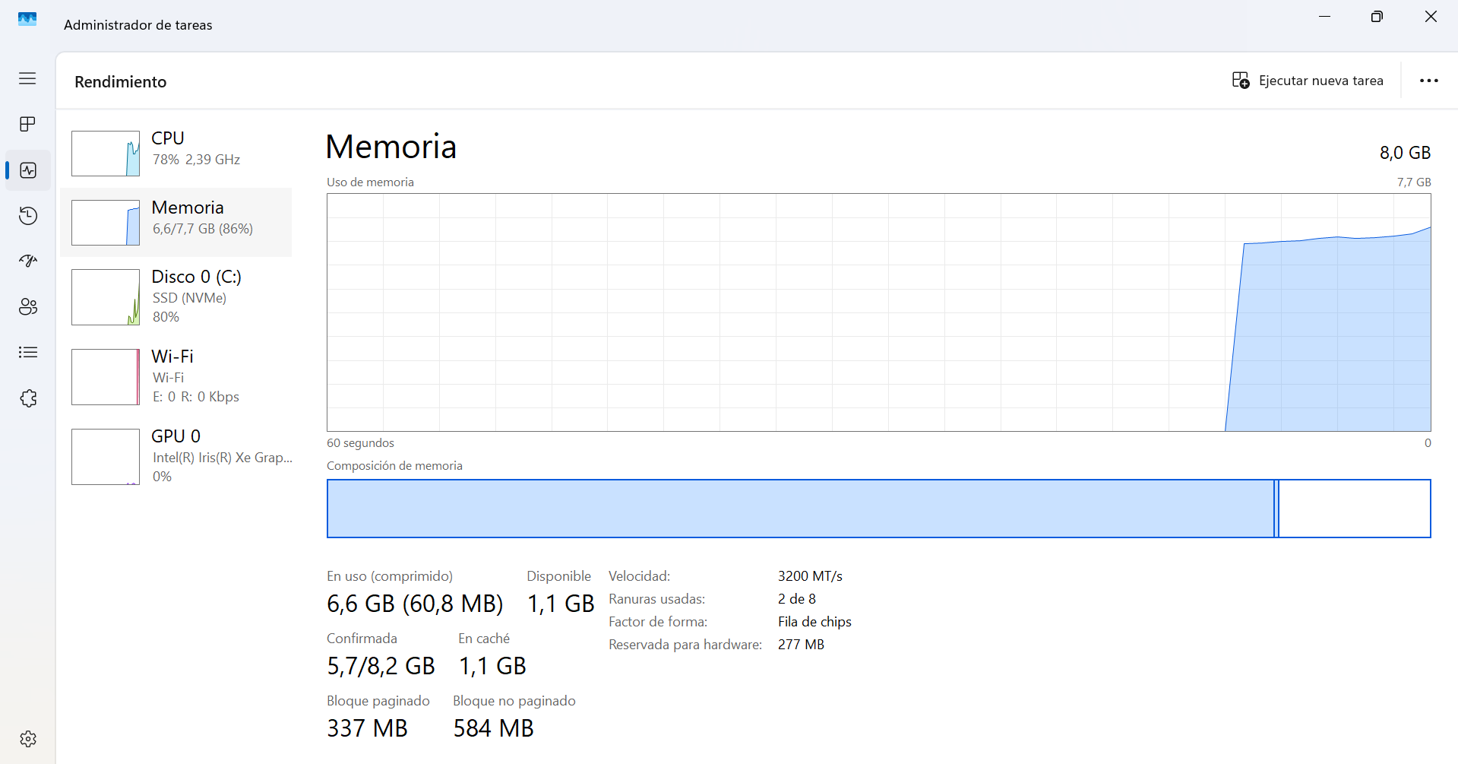The height and width of the screenshot is (764, 1458).
Task: Click Ejecutar nueva tarea button
Action: pos(1308,81)
